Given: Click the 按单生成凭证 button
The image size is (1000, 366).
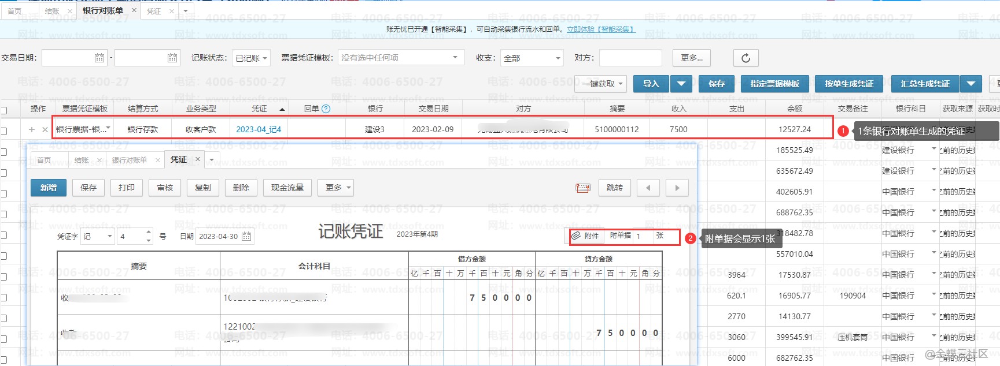Looking at the screenshot, I should coord(849,84).
